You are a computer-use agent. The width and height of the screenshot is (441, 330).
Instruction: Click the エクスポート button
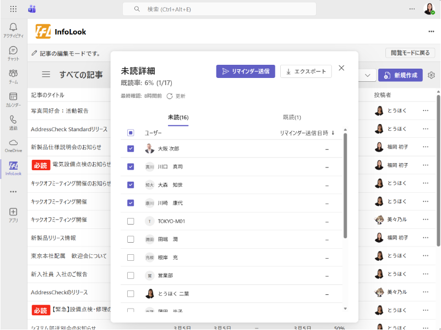tap(306, 71)
